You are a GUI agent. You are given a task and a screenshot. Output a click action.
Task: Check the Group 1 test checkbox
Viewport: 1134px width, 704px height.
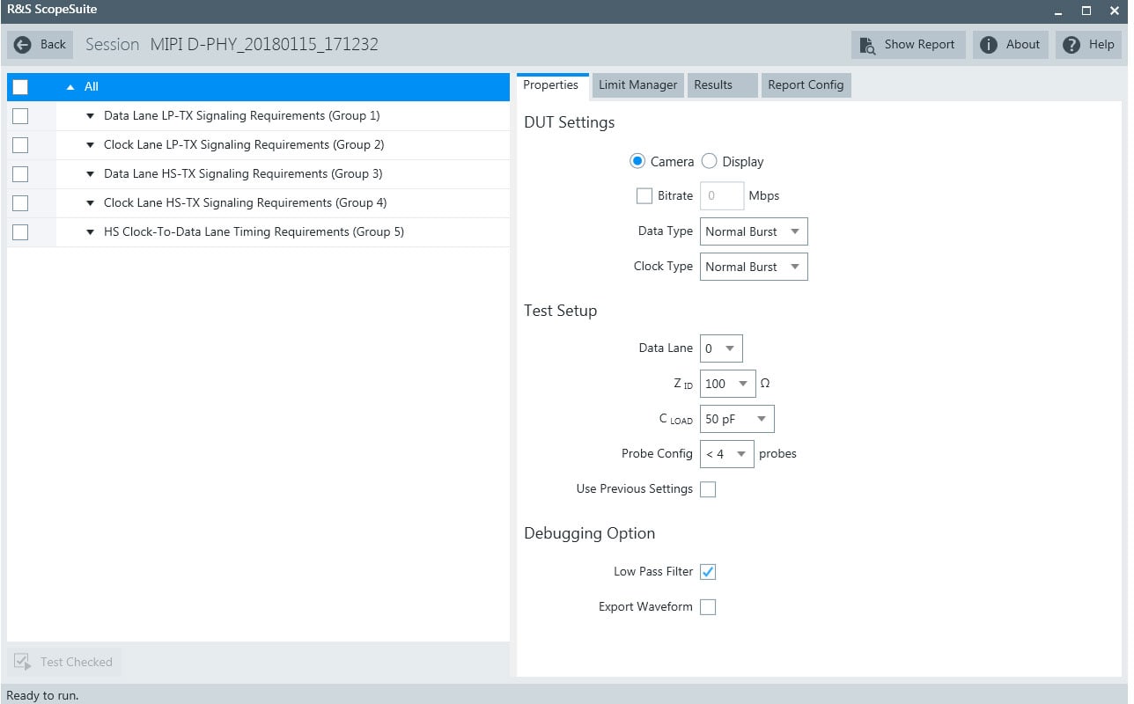(x=19, y=115)
